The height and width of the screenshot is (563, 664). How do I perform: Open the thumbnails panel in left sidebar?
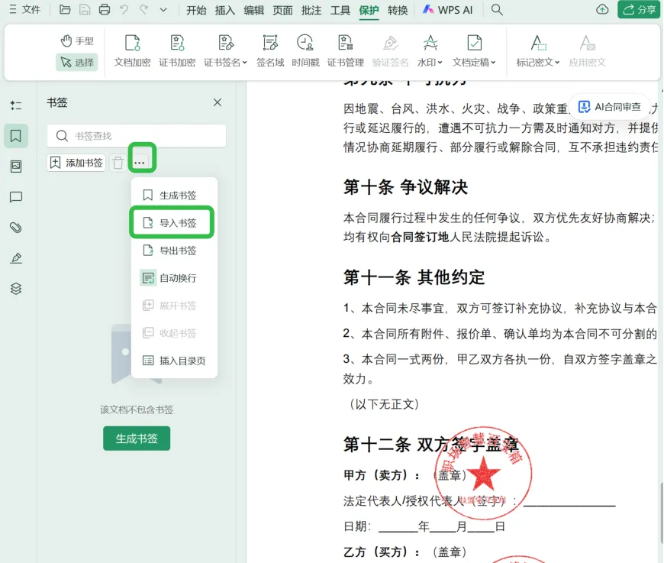(16, 167)
